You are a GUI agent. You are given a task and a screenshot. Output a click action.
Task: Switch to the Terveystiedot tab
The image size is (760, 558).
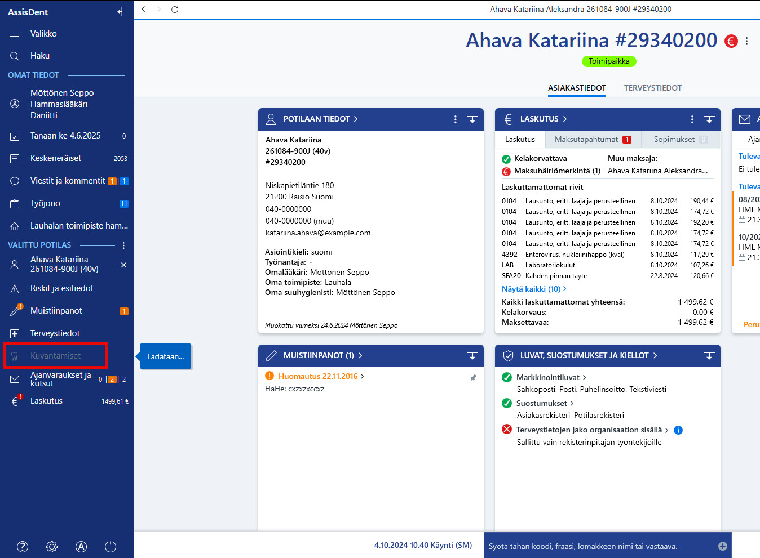[x=653, y=88]
